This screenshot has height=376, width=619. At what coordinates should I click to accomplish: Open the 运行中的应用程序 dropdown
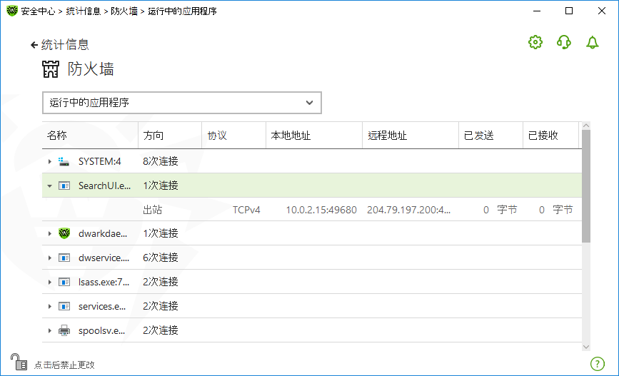coord(182,103)
